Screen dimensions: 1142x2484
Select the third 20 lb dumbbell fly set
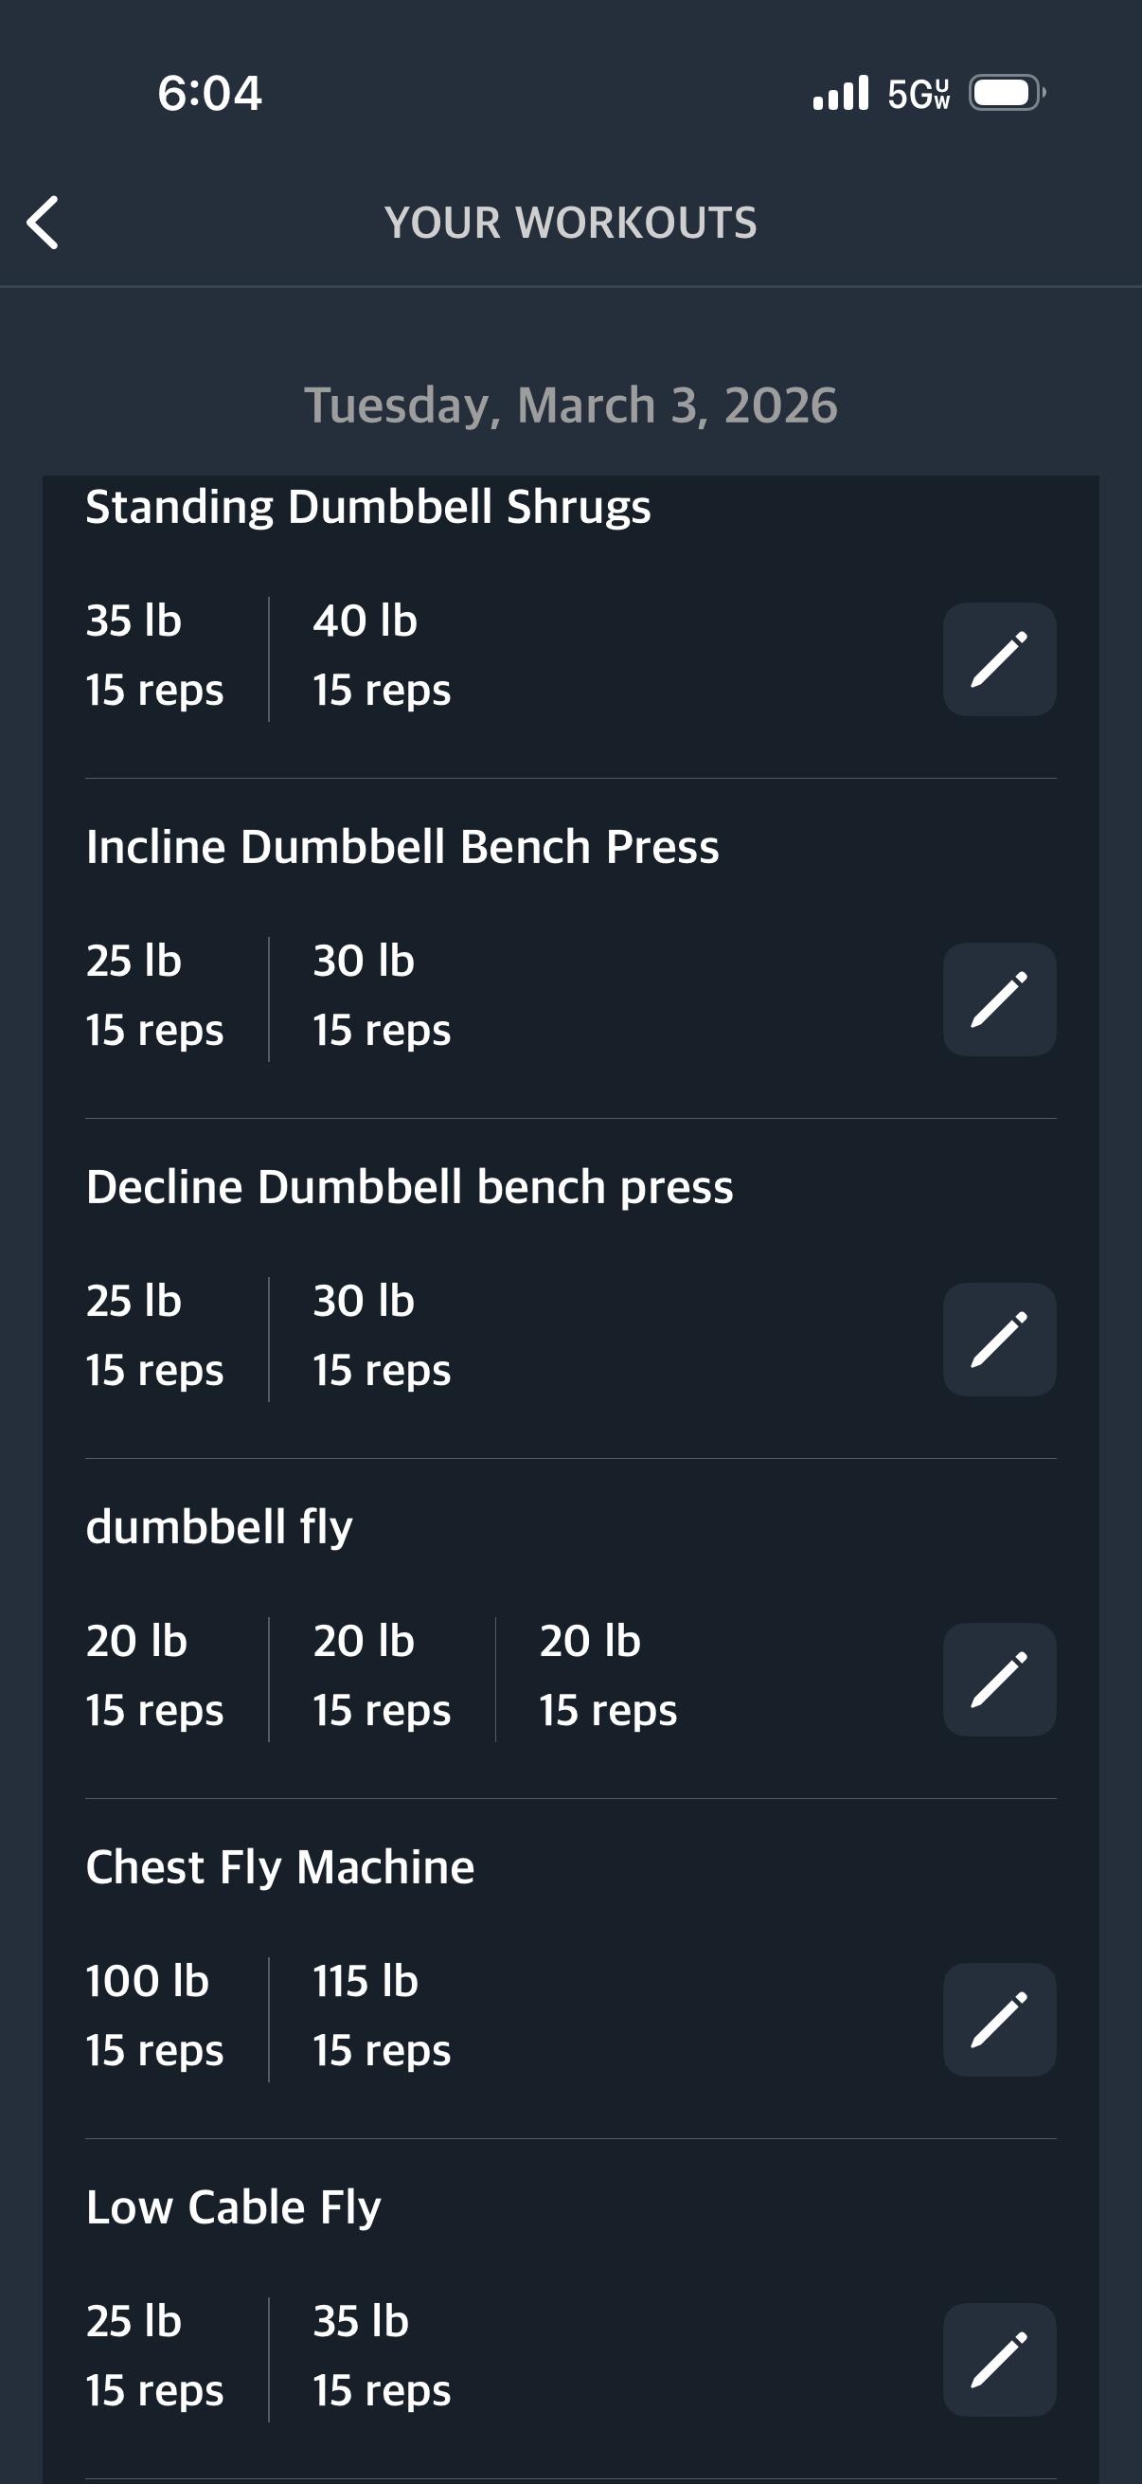tap(607, 1676)
